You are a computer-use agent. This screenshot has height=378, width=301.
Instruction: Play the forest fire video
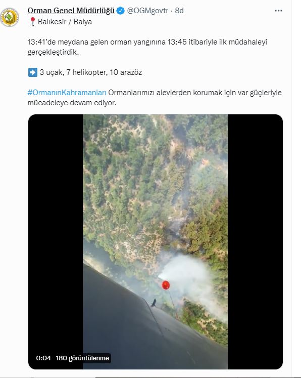[155, 241]
